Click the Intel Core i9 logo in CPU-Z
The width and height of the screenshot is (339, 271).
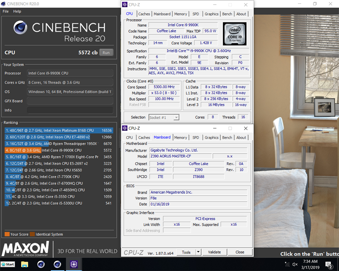click(x=234, y=34)
